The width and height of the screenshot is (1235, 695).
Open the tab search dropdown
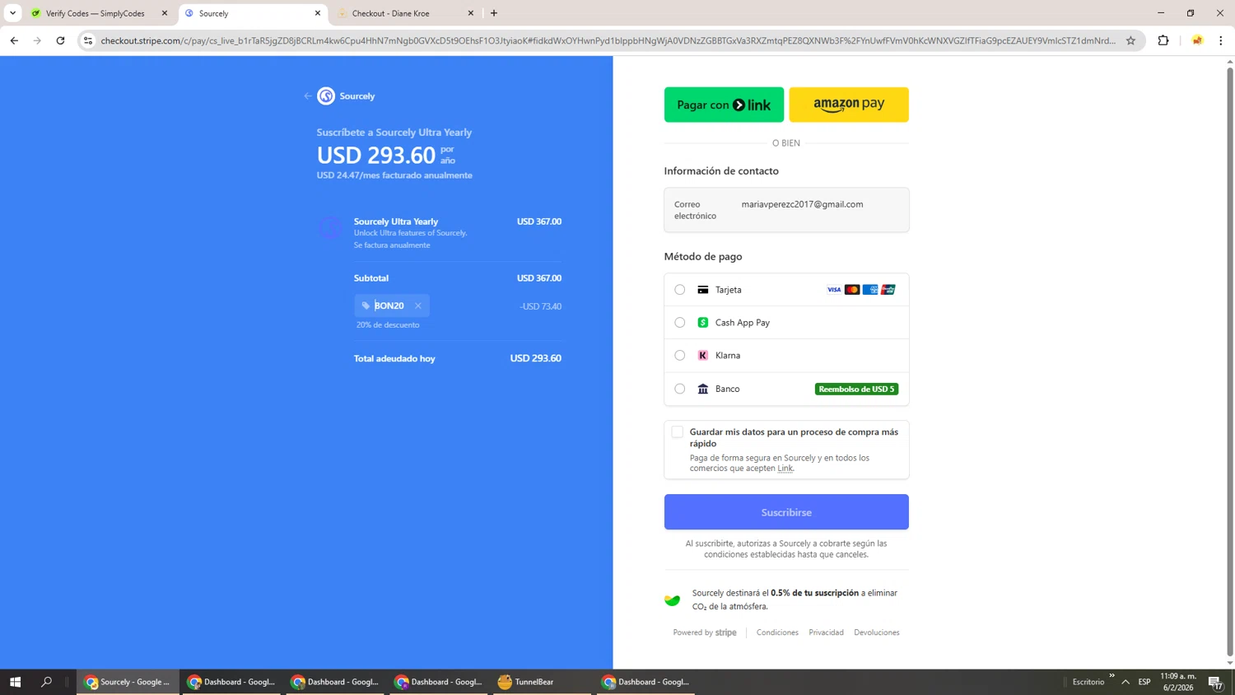coord(12,13)
